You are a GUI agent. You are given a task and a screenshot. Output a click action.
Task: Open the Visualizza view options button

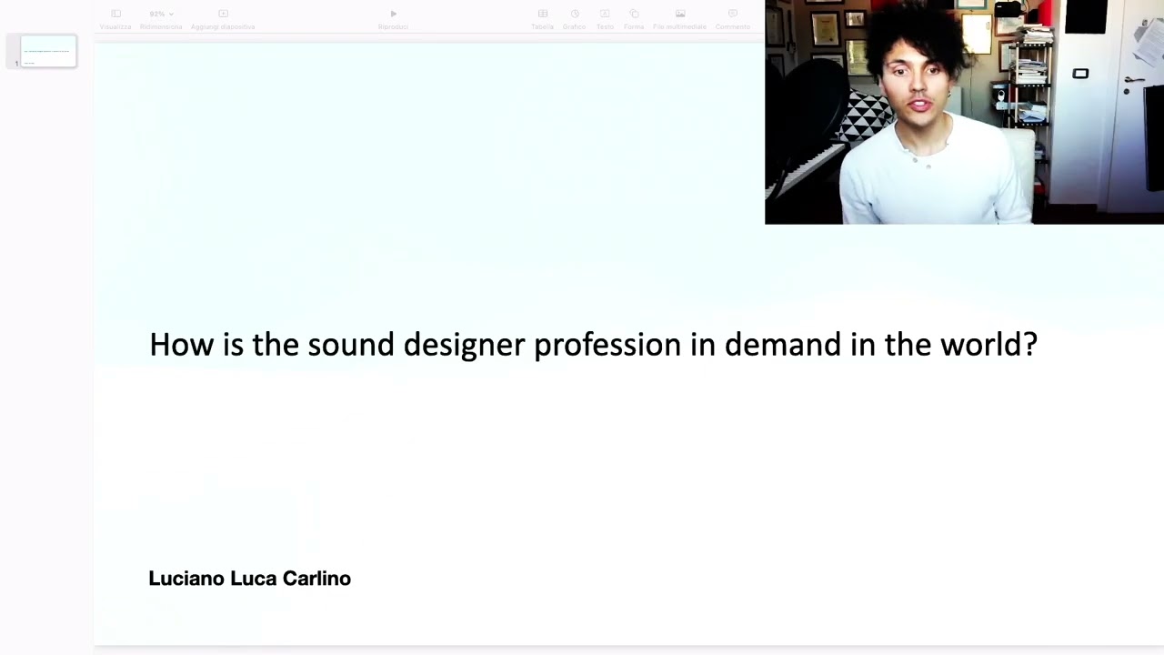115,19
